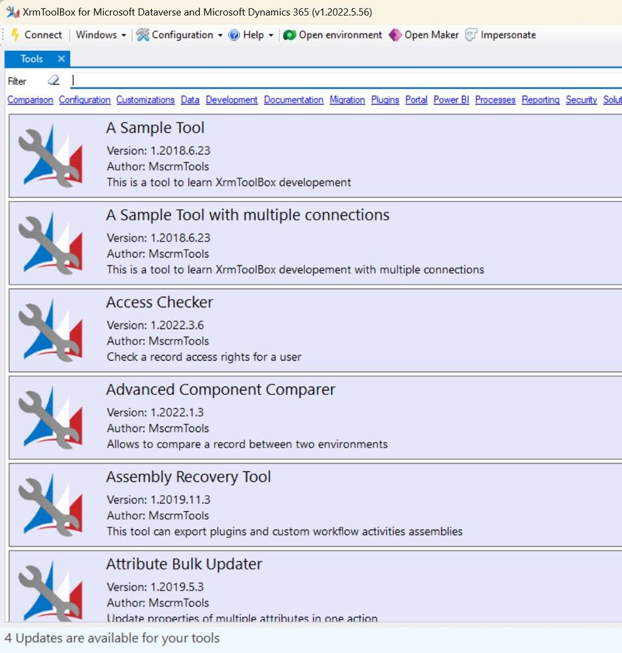Screen dimensions: 622x653
Task: Click the Impersonate icon
Action: (471, 35)
